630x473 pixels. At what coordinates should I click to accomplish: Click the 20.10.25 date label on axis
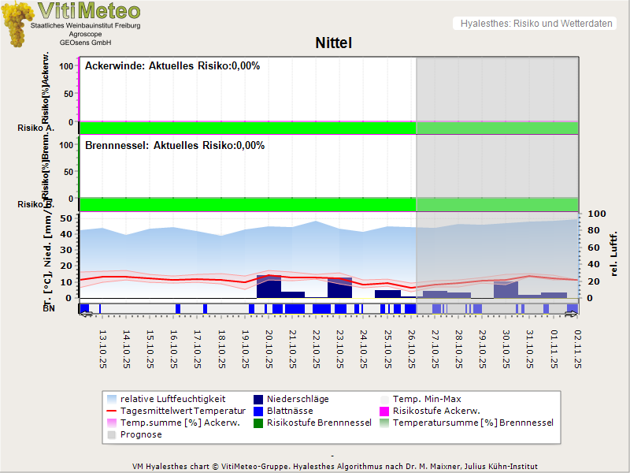[269, 348]
